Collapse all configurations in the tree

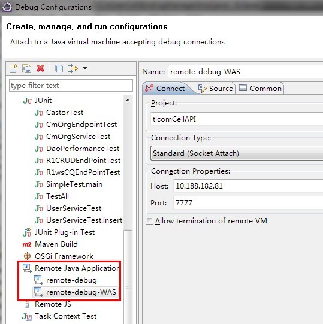59,69
